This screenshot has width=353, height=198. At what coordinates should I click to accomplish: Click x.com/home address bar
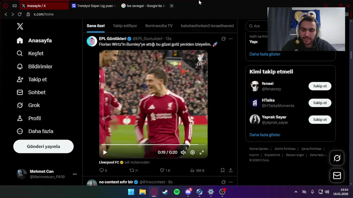point(44,14)
